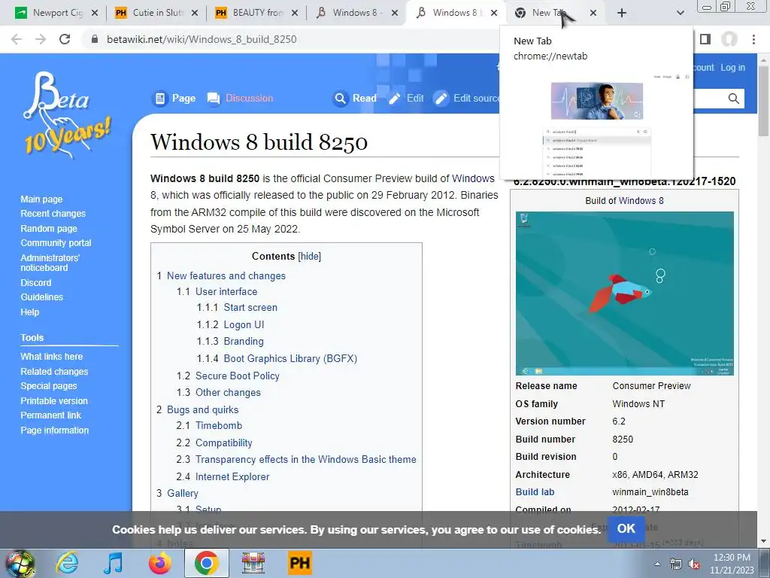Screen dimensions: 770x578
Task: Jump to Secure Boot Policy
Action: coord(237,376)
